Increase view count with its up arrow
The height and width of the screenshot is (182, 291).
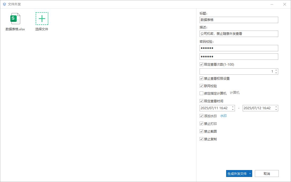tap(276, 70)
